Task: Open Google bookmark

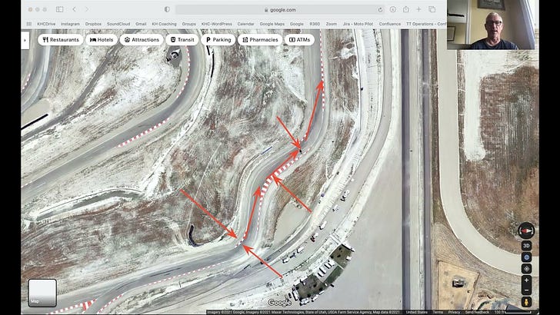Action: [x=296, y=24]
